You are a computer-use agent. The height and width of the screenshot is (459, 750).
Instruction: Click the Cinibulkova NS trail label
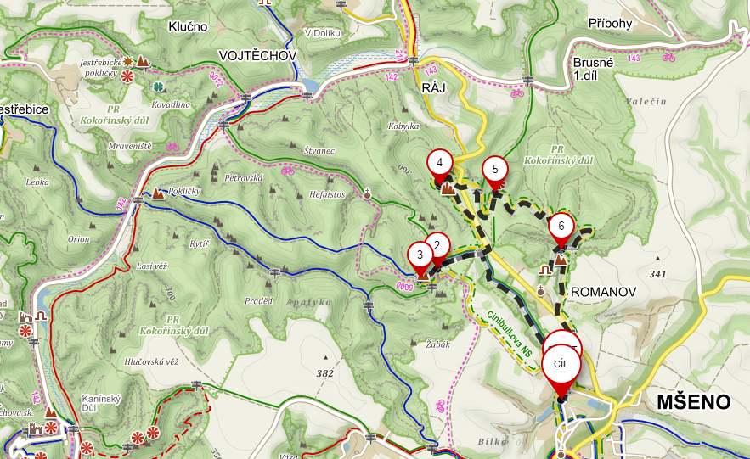coord(509,334)
